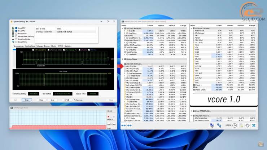
Task: Switch to the Cooling Fans tab
Action: [x=30, y=46]
